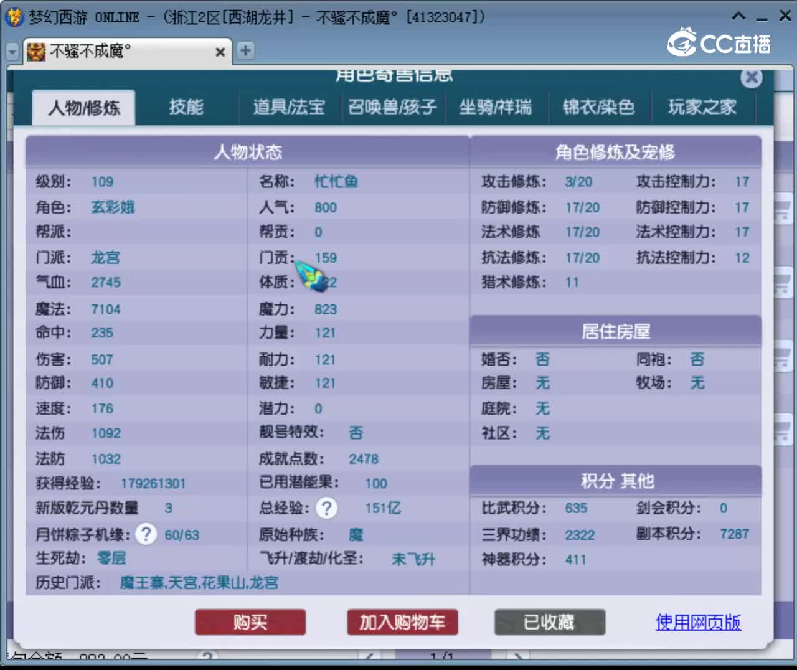Viewport: 797px width, 670px height.
Task: Click character name 忙忙鱼
Action: click(x=336, y=182)
